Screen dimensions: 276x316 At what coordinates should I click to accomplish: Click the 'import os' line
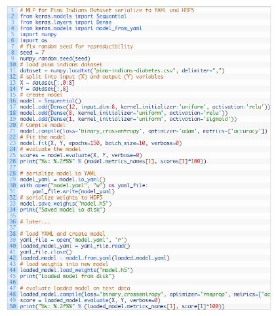[33, 41]
